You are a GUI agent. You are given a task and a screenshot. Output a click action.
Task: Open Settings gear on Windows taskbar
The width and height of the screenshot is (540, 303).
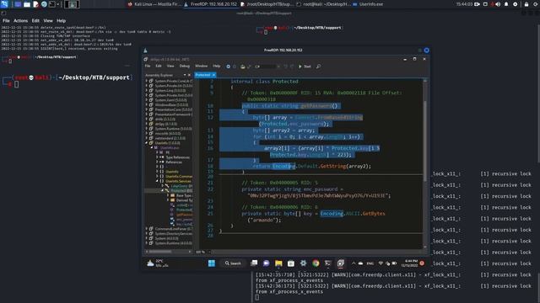[x=303, y=263]
